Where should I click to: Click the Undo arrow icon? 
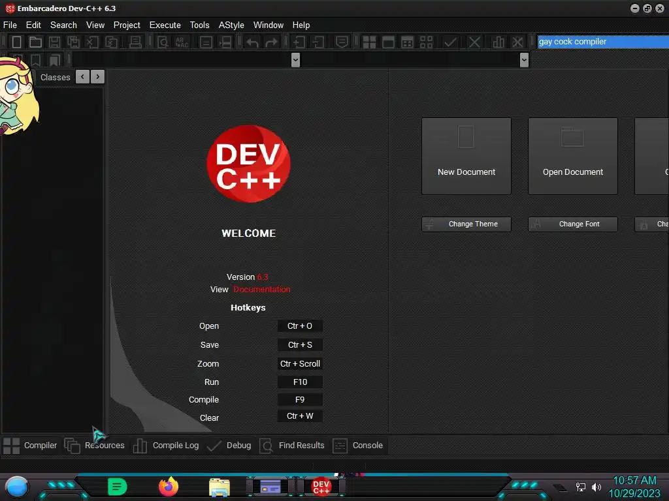point(252,42)
